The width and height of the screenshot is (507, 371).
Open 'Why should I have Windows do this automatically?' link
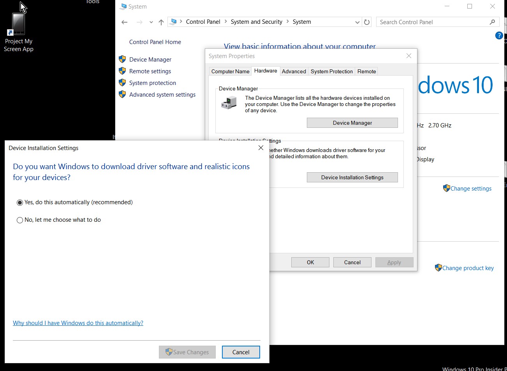pyautogui.click(x=78, y=323)
